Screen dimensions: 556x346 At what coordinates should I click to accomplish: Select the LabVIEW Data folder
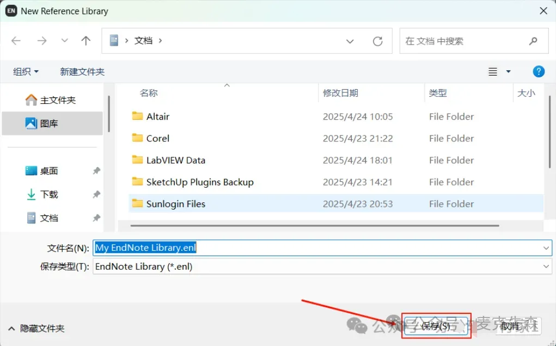[335, 160]
